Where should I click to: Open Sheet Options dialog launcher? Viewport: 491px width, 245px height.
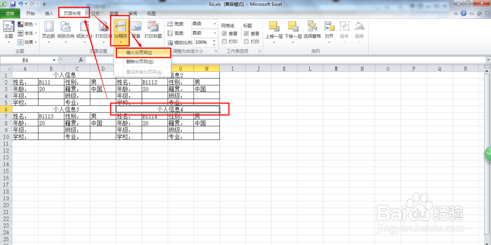coord(260,51)
